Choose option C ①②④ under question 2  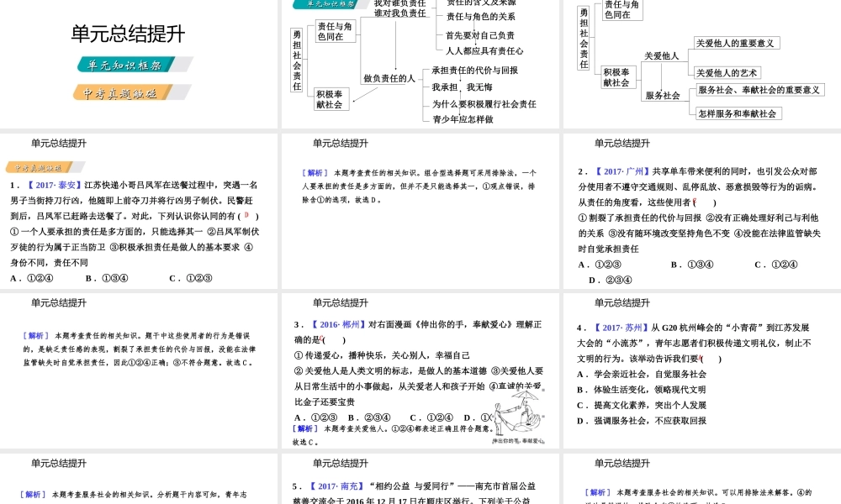click(776, 264)
